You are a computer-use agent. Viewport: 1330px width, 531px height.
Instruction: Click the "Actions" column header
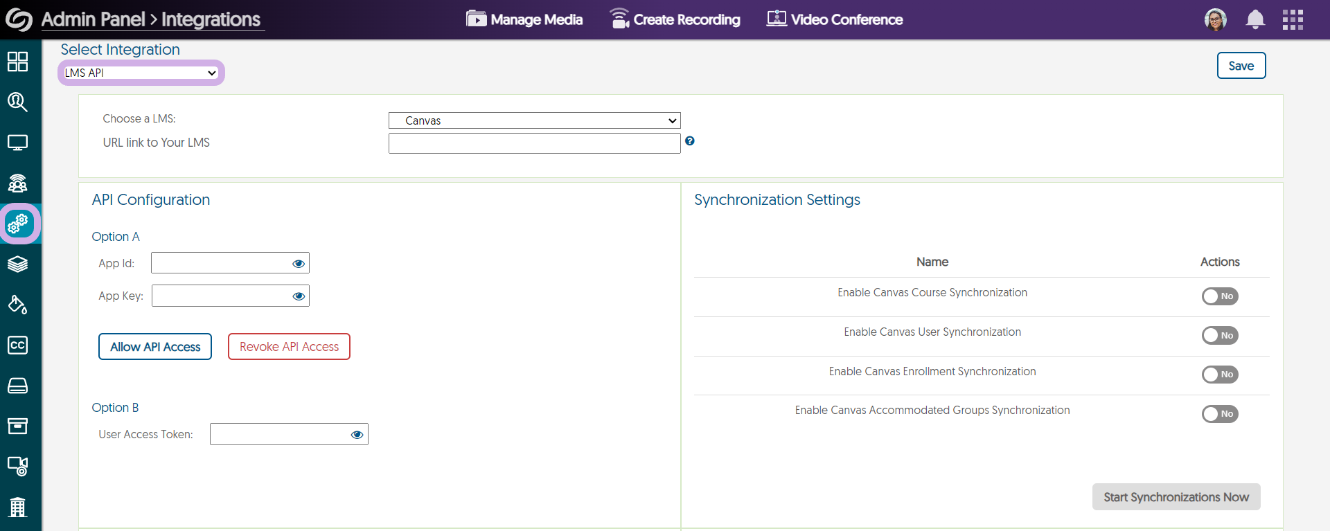[x=1220, y=262]
